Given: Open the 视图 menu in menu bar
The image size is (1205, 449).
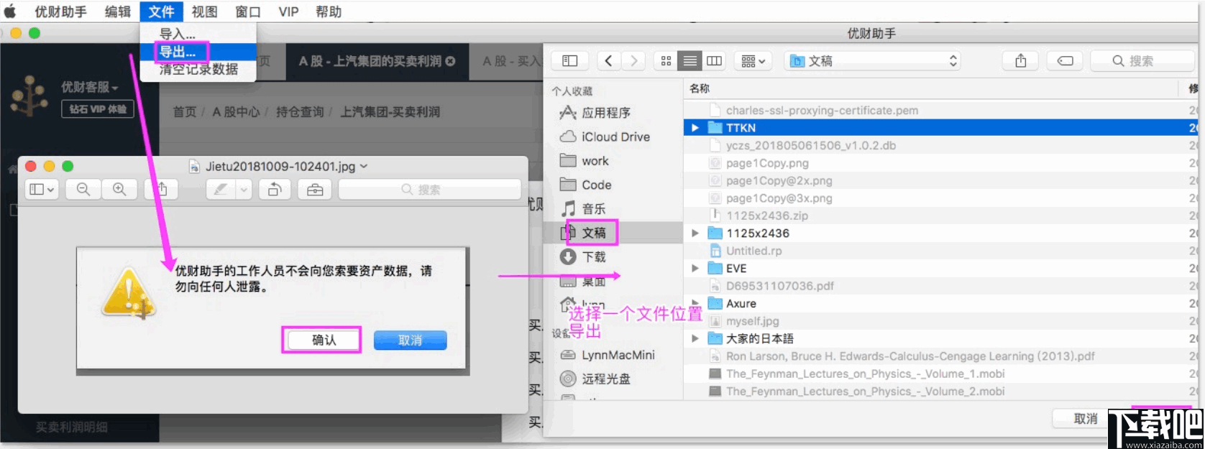Looking at the screenshot, I should 204,11.
